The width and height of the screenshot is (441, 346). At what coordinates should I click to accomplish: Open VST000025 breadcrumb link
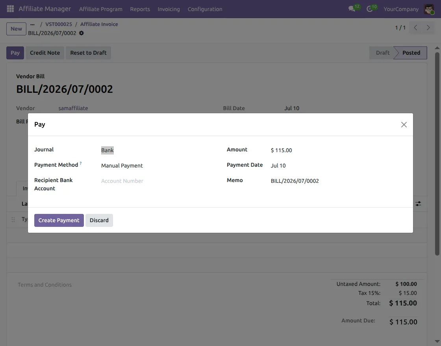point(59,24)
